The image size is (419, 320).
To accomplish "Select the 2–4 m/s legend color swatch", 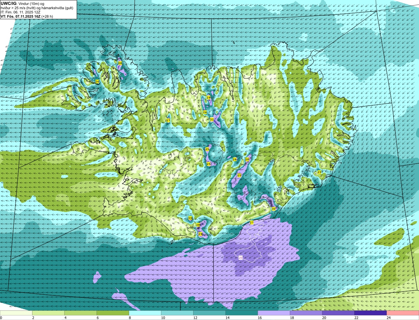I will click(x=48, y=313).
